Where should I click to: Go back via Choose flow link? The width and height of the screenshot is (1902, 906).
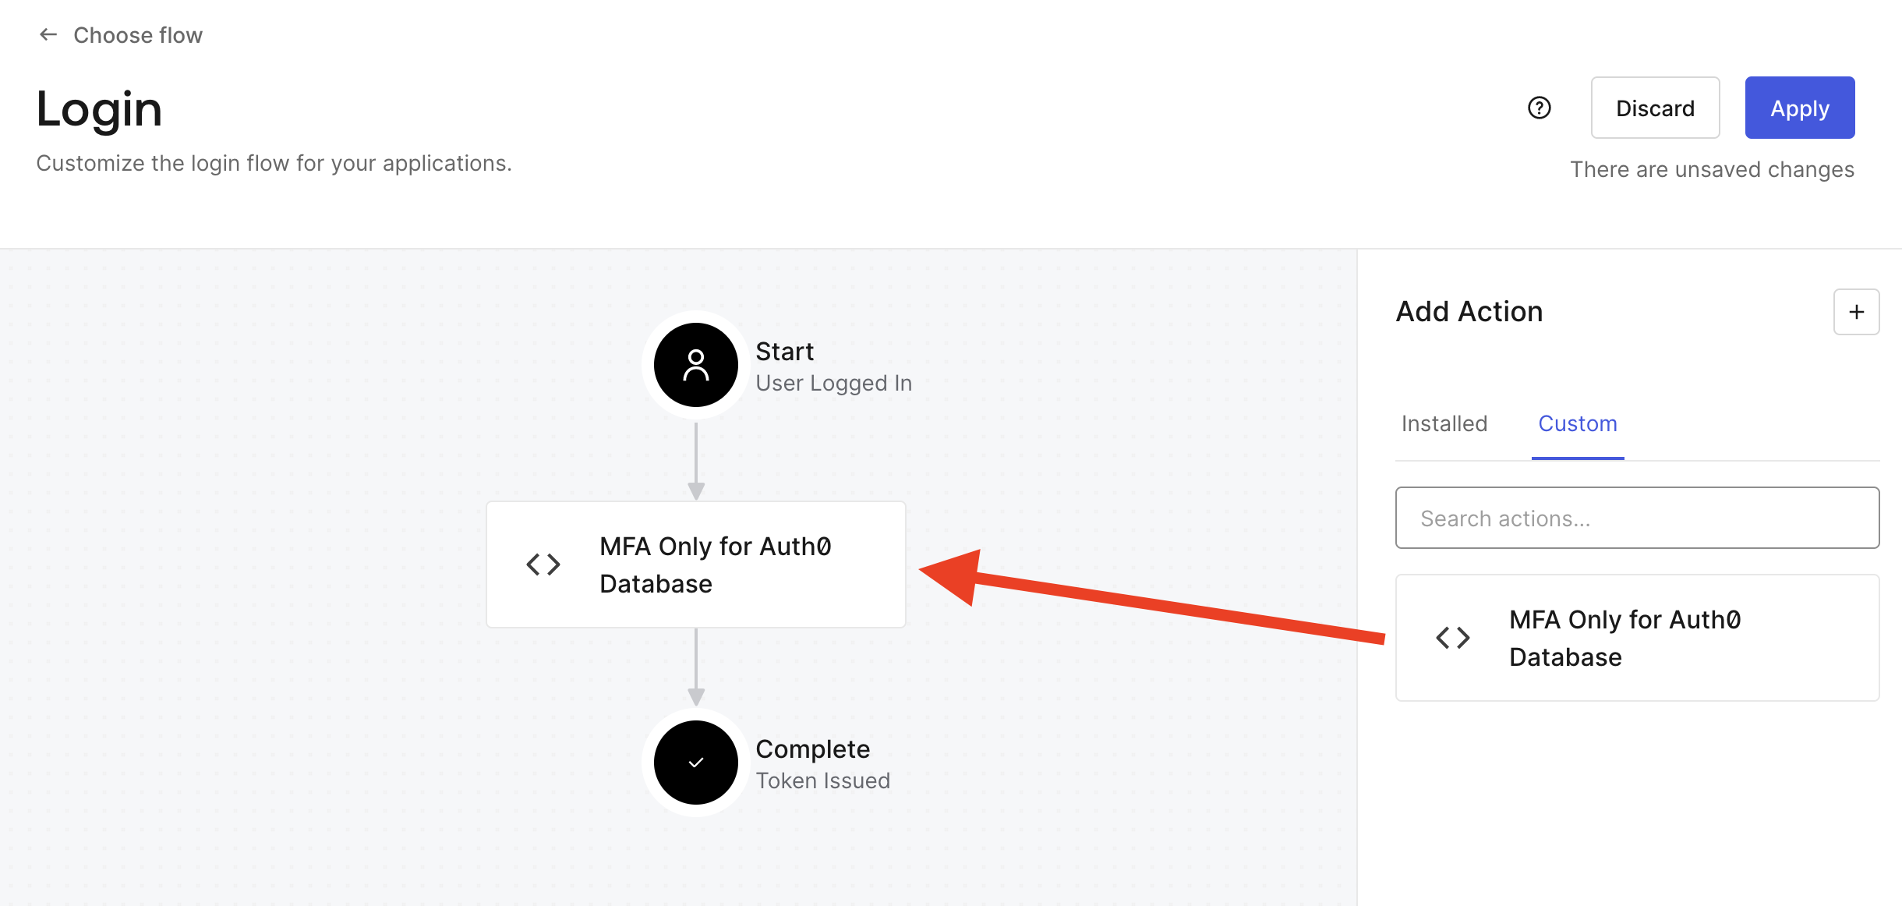tap(138, 35)
